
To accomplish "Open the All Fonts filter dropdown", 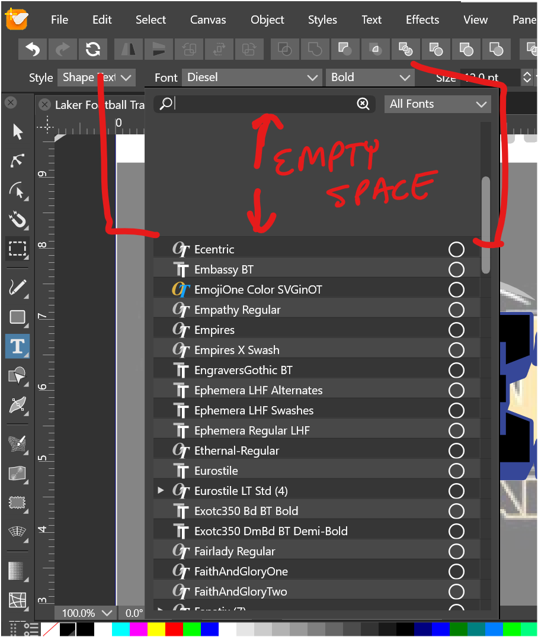I will click(x=437, y=104).
